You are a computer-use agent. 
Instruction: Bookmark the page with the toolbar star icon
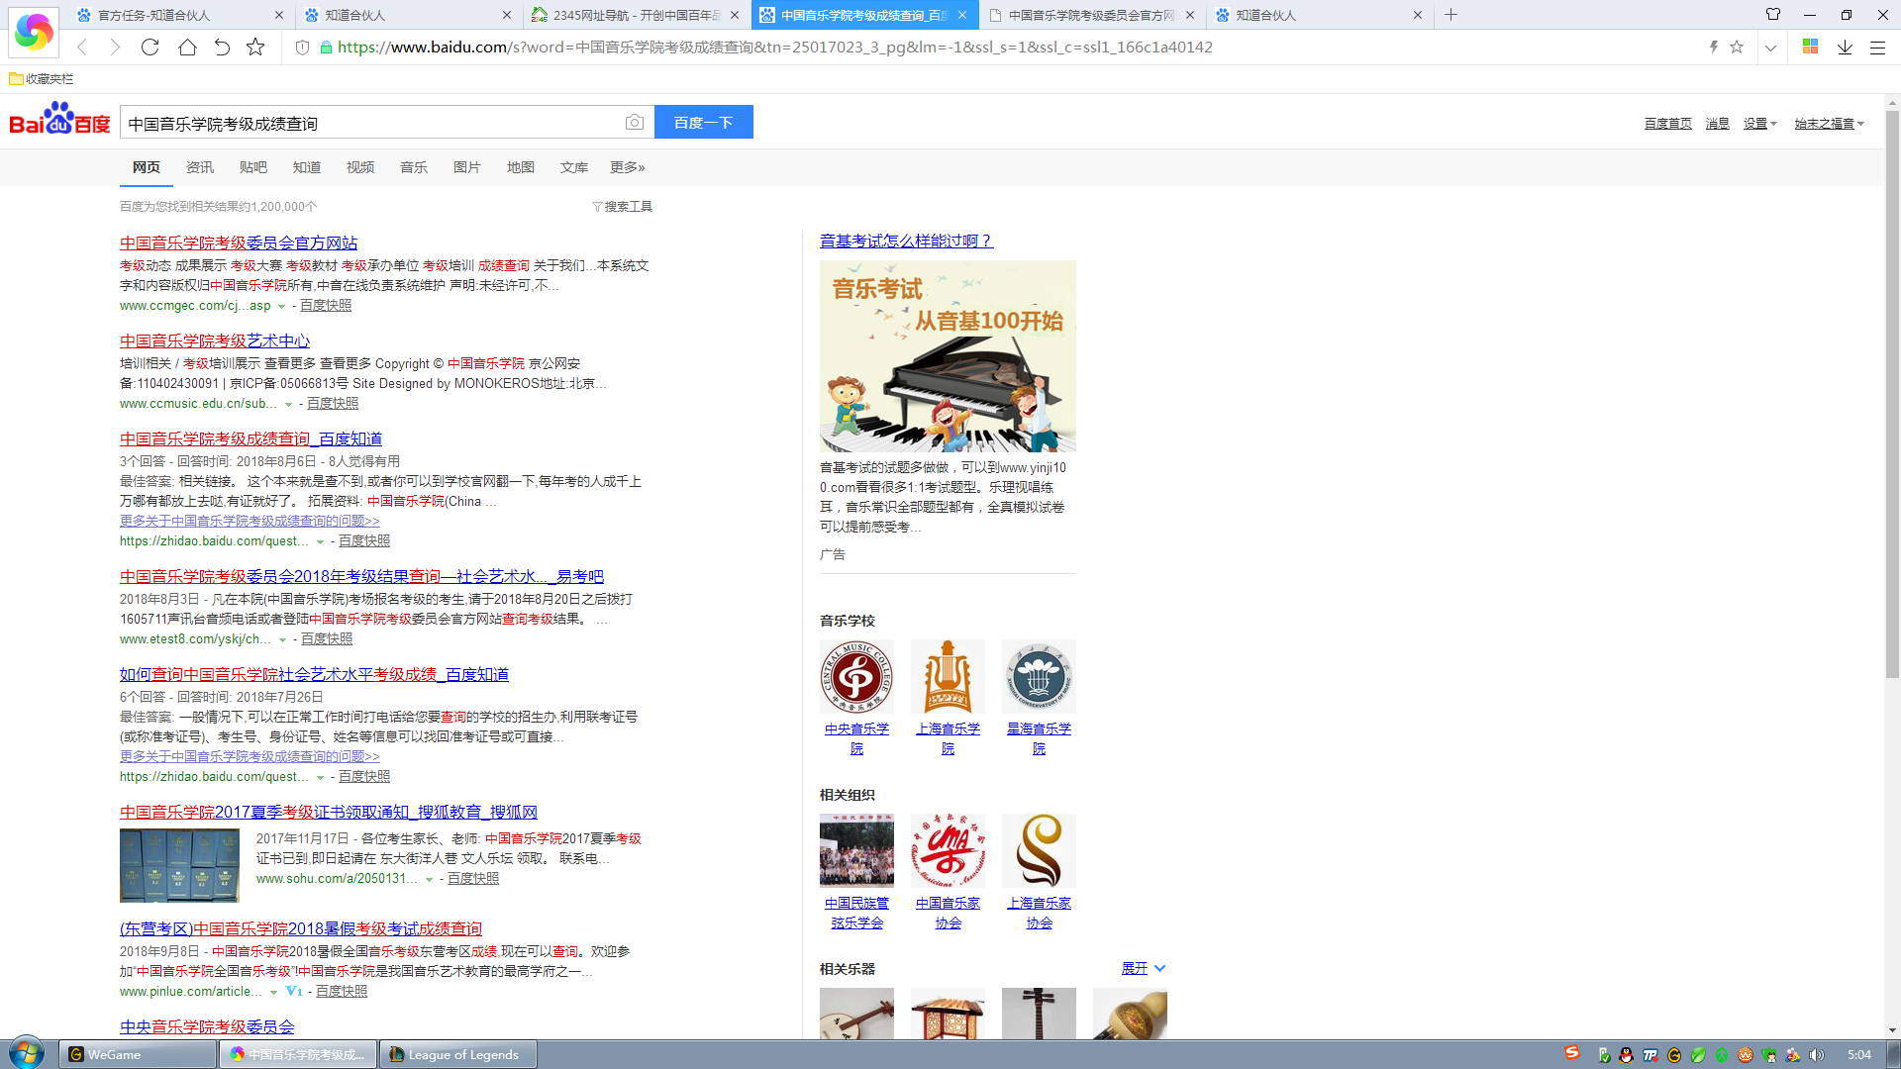point(255,48)
